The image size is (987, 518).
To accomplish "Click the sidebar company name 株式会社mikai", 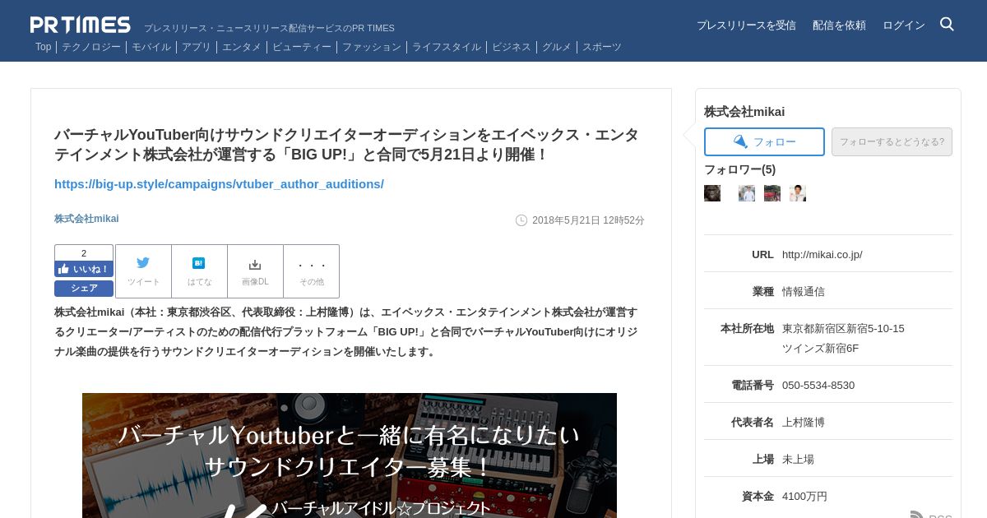I will point(744,112).
